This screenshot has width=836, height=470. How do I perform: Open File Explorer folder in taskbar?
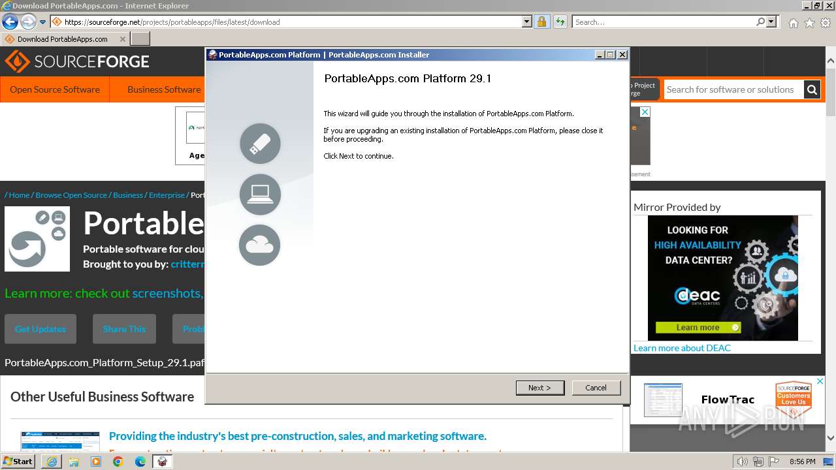tap(74, 462)
